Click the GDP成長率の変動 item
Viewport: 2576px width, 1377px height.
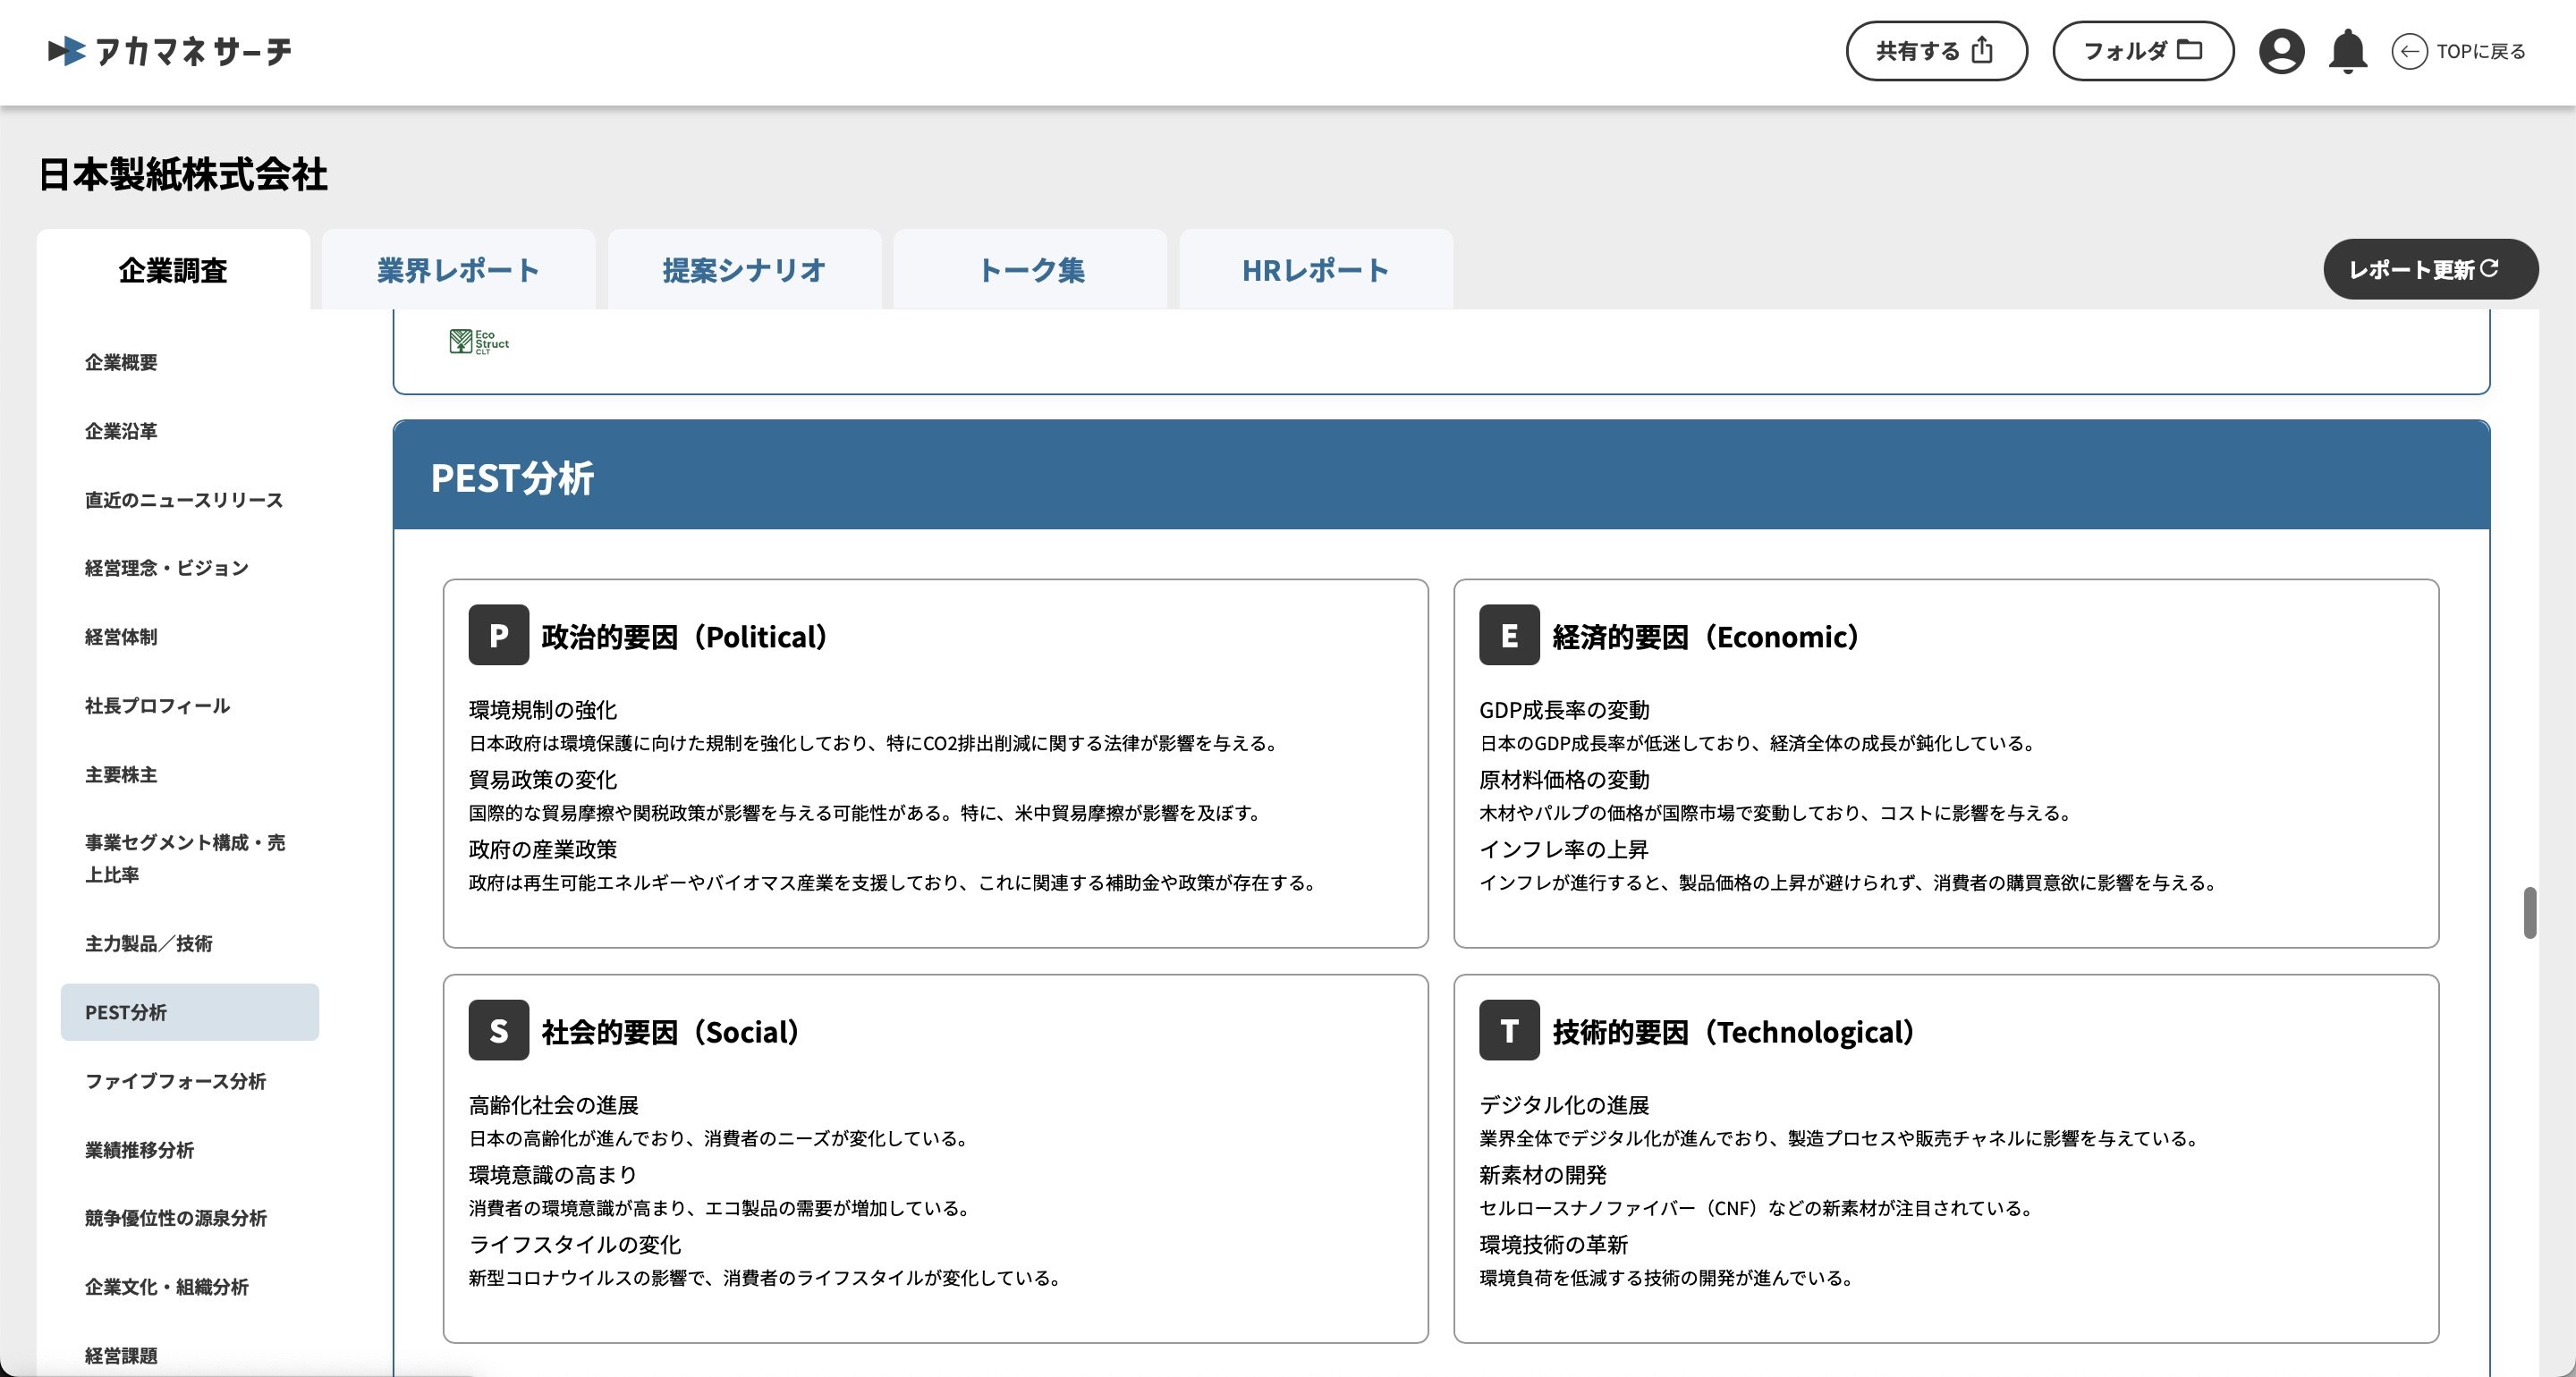1564,710
